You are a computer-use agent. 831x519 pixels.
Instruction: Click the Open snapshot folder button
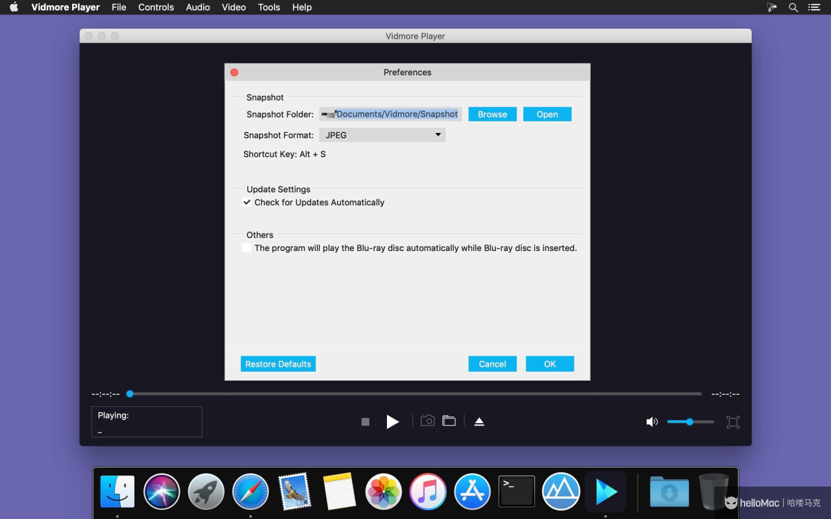pos(547,114)
